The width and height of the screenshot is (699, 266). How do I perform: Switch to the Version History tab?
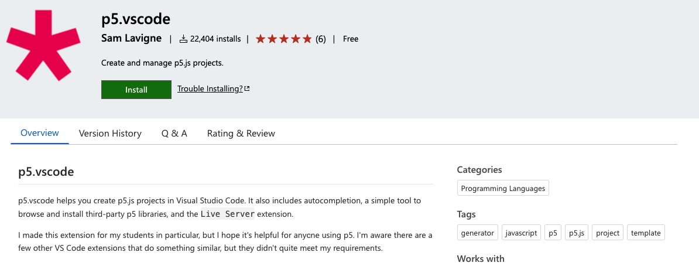point(110,134)
